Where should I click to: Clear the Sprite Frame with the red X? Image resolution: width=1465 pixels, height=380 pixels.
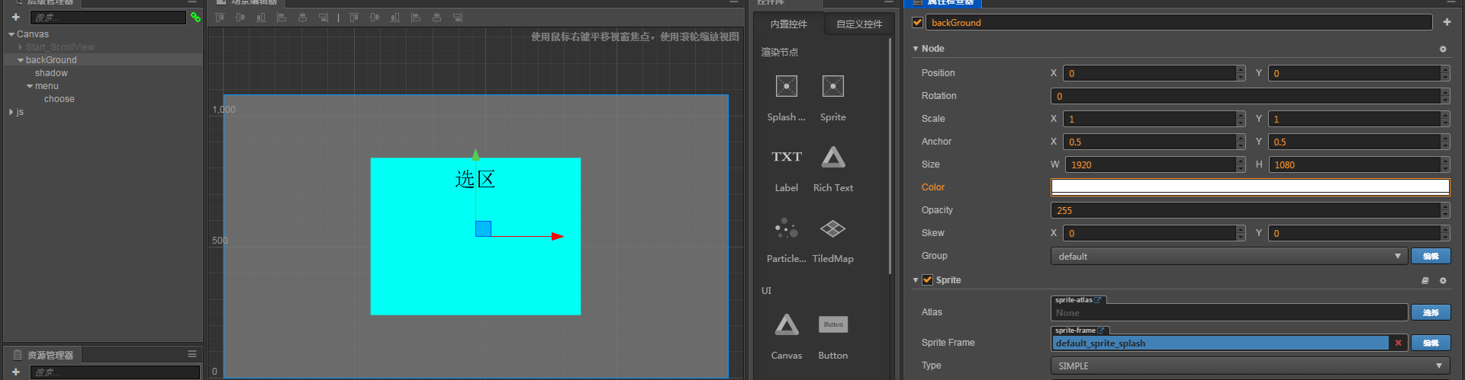click(x=1398, y=343)
